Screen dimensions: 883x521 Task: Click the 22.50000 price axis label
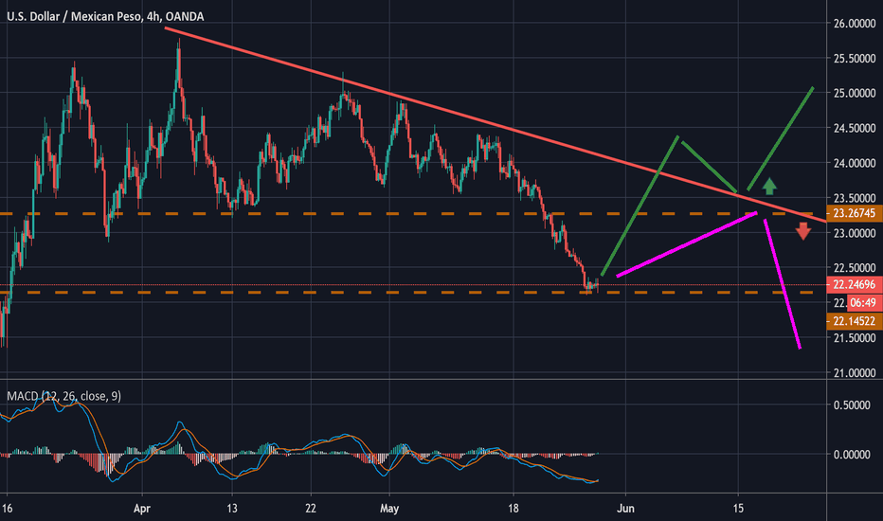tap(855, 267)
